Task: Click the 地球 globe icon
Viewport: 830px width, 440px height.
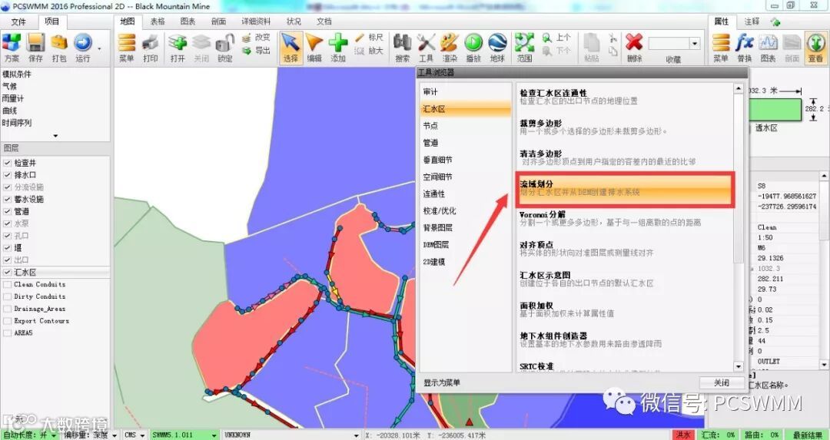Action: 497,48
